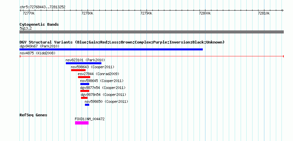Click the 72780k ruler tick label
The height and width of the screenshot is (141, 293).
click(x=88, y=14)
